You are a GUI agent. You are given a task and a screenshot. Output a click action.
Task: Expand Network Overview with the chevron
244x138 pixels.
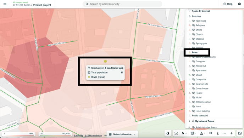[134, 134]
